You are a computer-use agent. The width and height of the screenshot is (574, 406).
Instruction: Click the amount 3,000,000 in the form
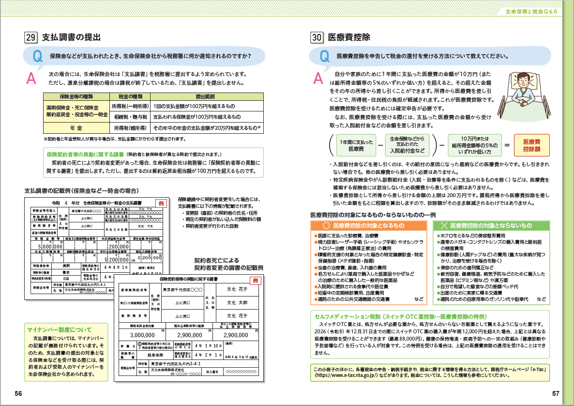(142, 335)
